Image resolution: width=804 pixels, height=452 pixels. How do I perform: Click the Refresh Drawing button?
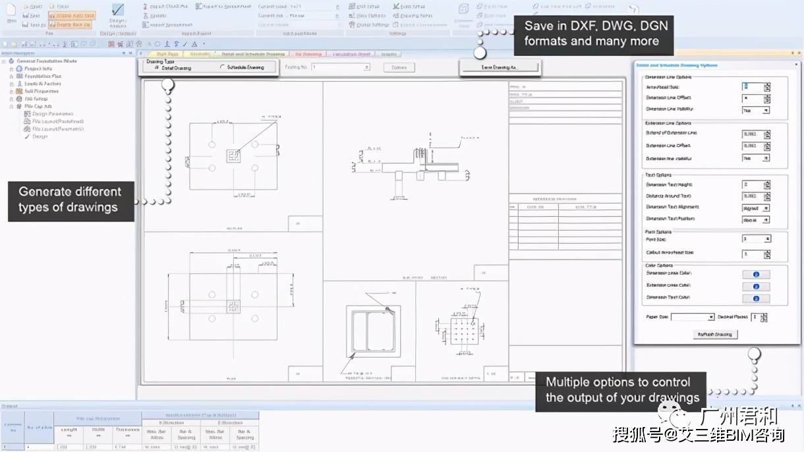[715, 335]
